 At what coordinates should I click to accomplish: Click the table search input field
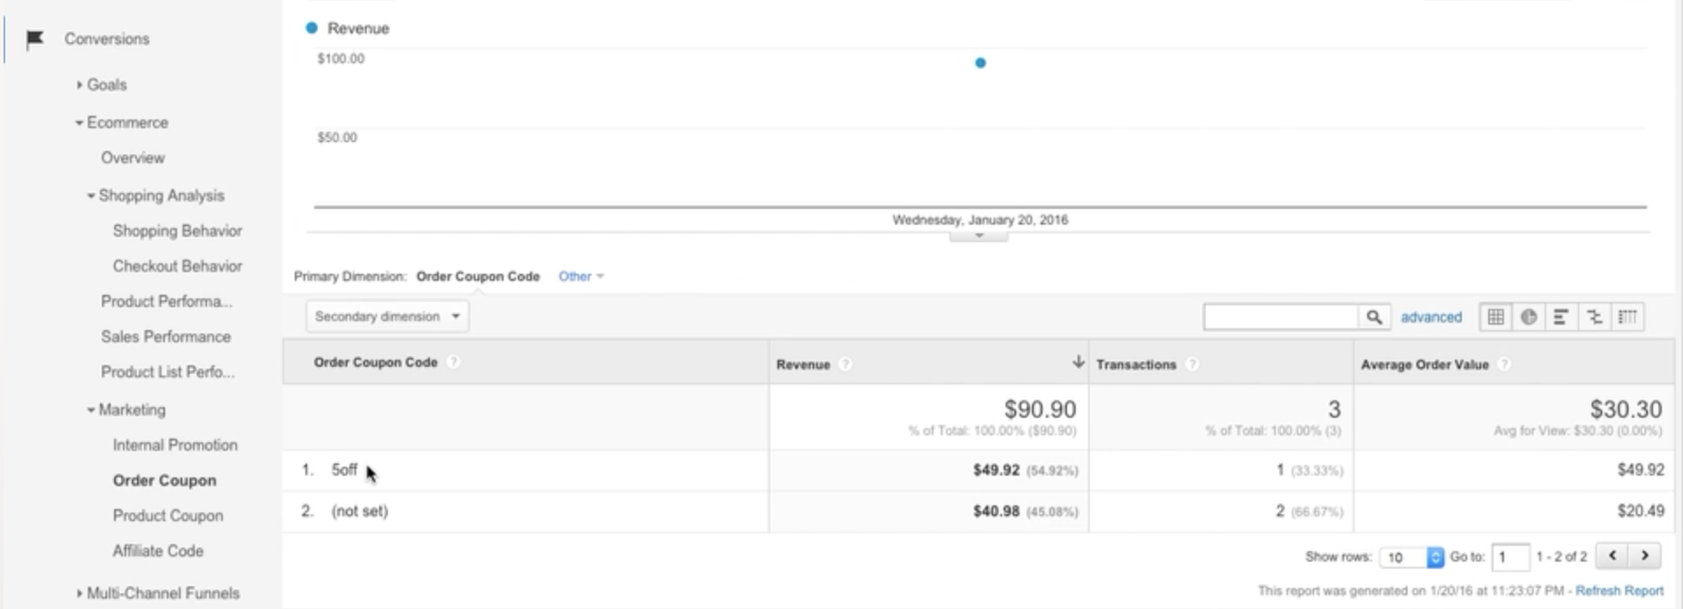click(1281, 317)
